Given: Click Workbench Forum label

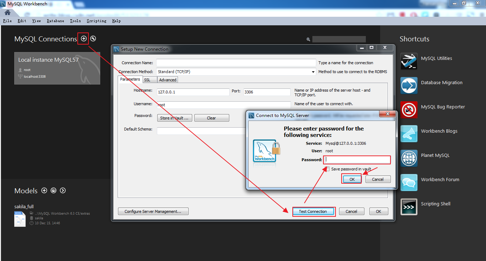Looking at the screenshot, I should click(440, 179).
